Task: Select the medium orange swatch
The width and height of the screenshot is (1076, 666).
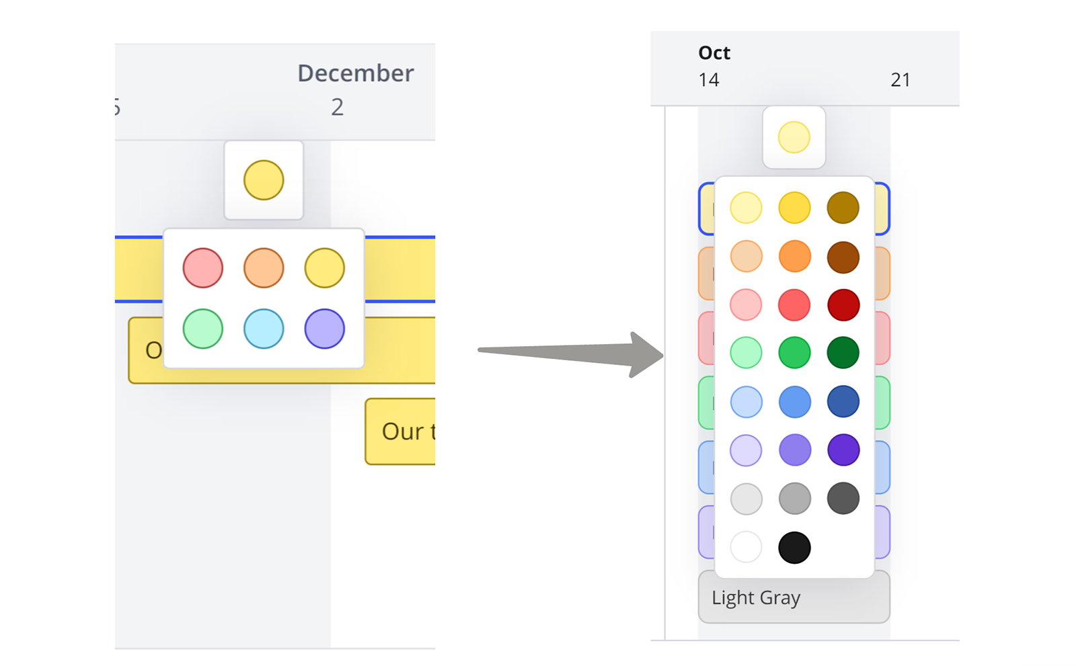Action: [794, 256]
